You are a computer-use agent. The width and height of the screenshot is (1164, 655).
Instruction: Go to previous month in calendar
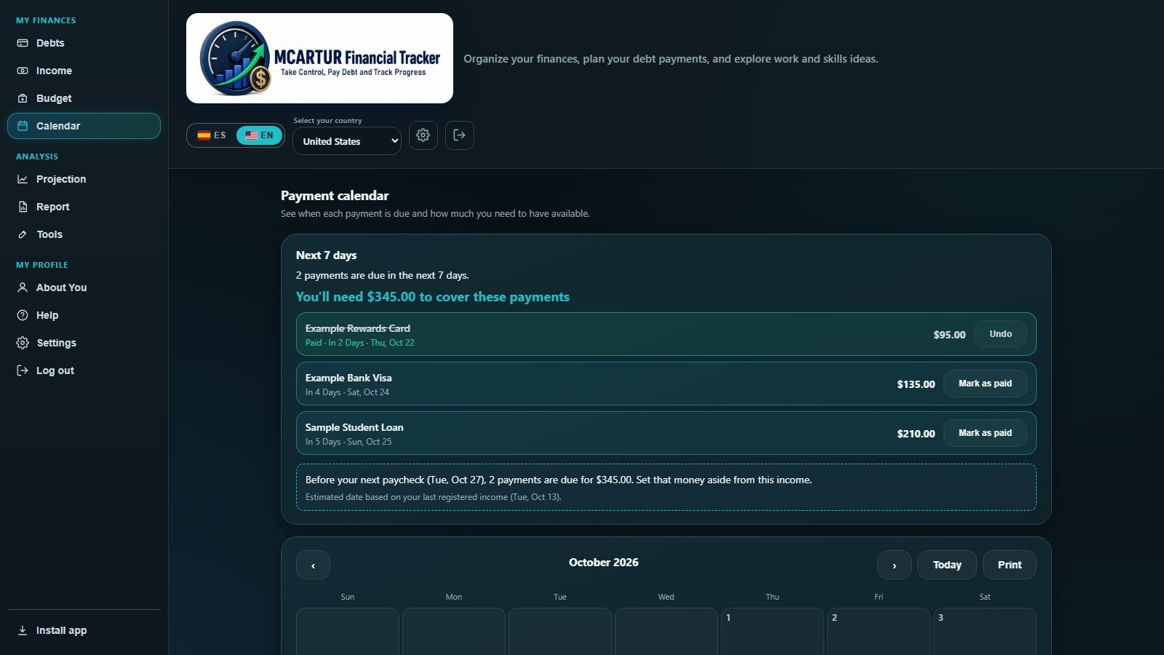point(313,565)
